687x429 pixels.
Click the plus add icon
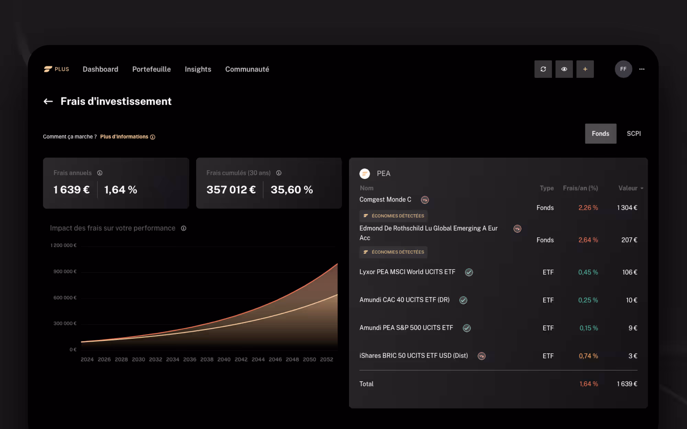(x=585, y=69)
